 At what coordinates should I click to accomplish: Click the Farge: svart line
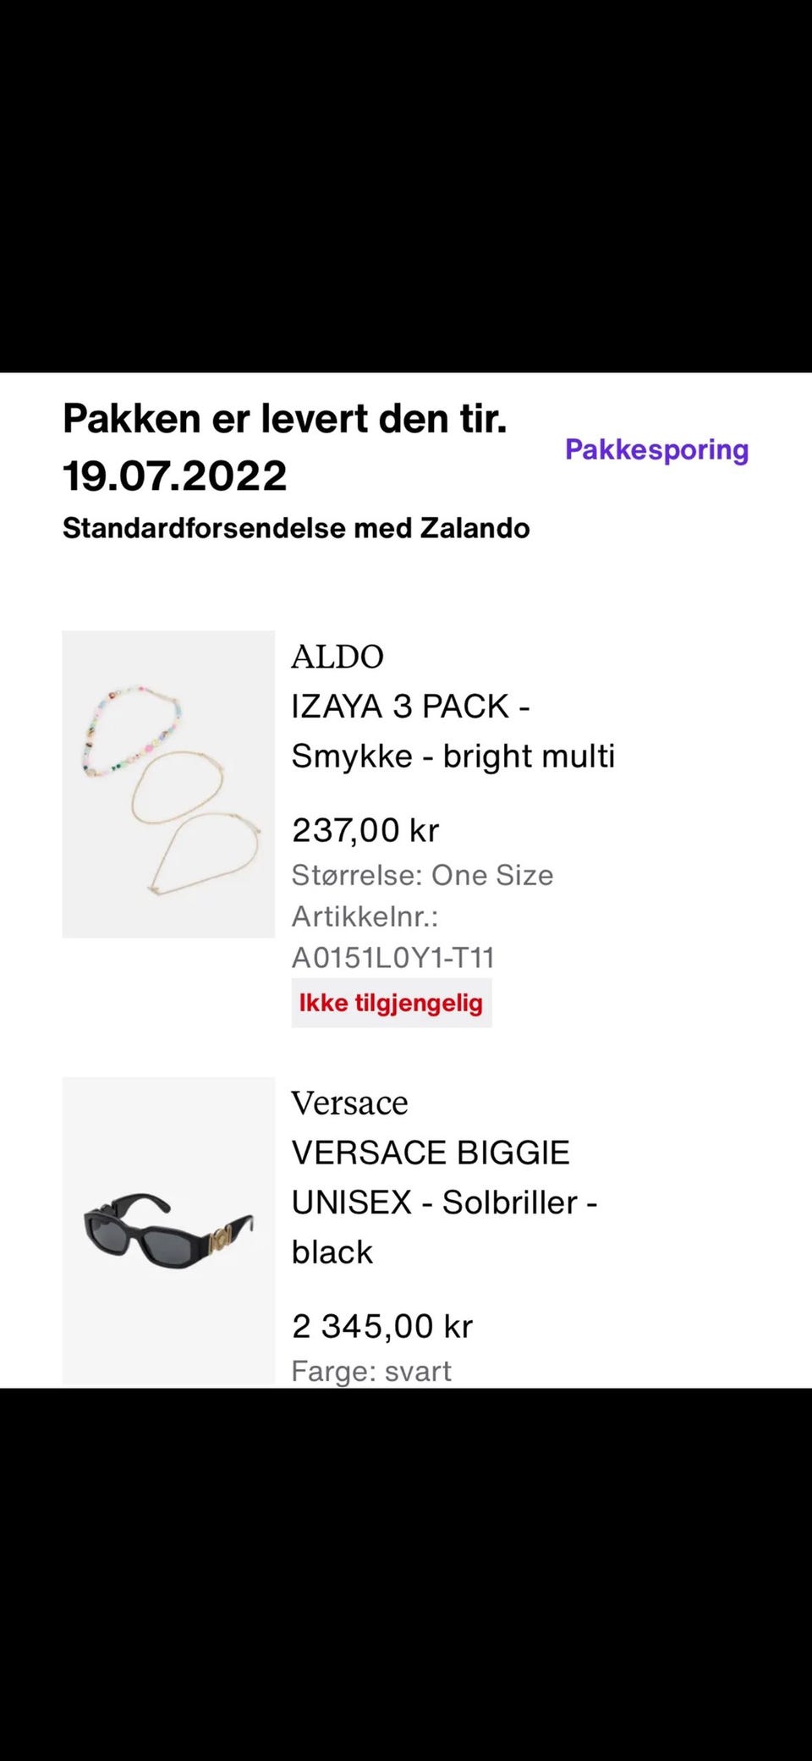(x=371, y=1371)
